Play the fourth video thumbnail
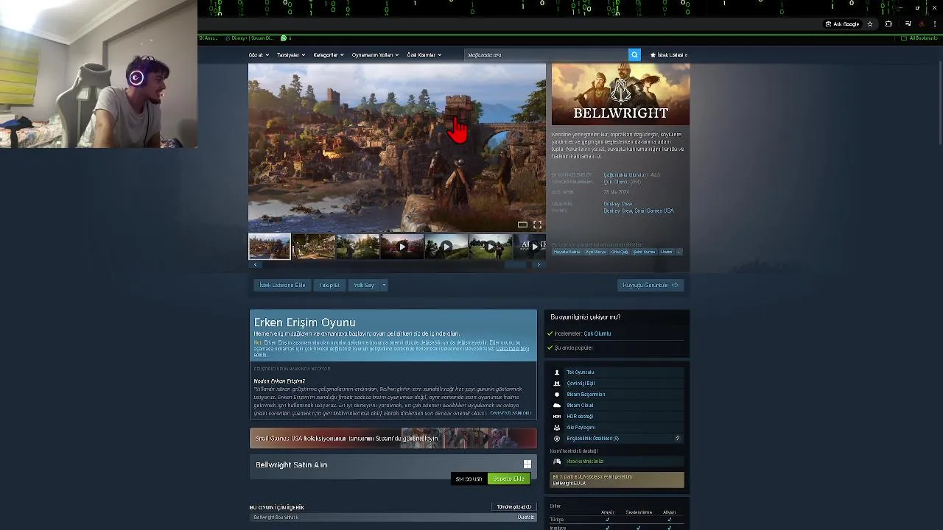 402,246
